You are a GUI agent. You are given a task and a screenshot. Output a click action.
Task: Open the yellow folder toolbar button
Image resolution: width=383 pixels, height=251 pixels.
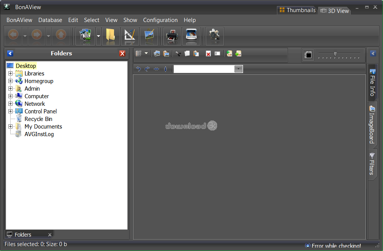coord(111,36)
